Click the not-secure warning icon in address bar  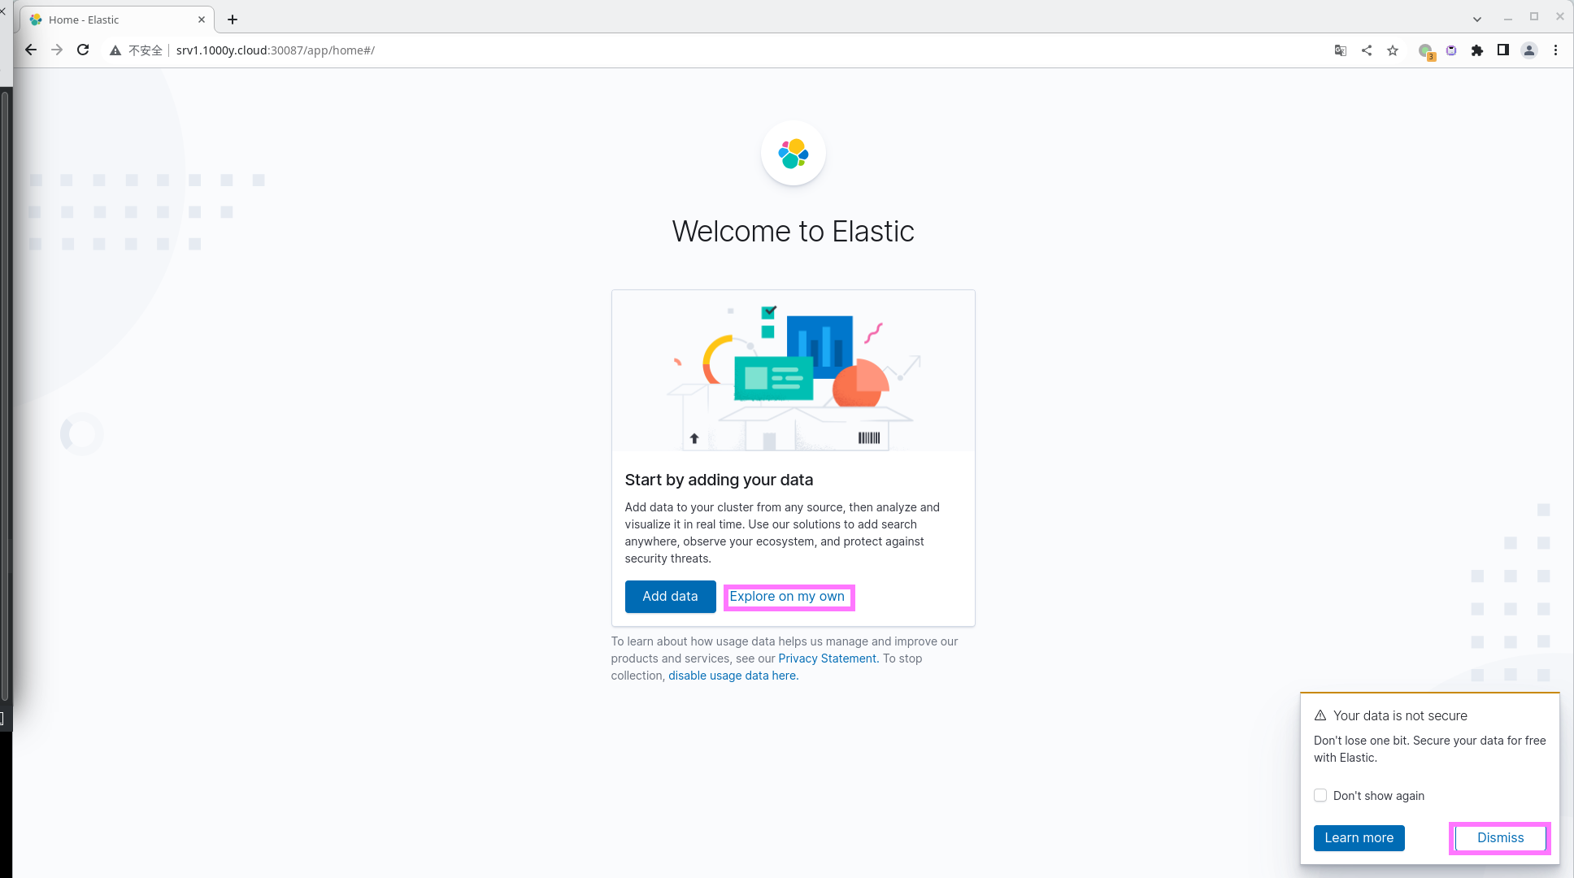[115, 50]
